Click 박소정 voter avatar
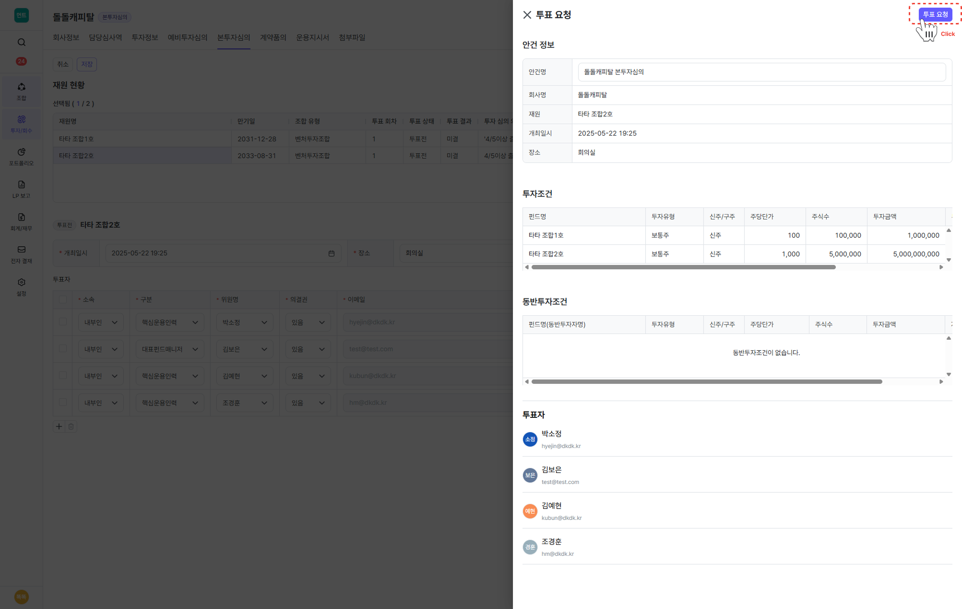This screenshot has height=609, width=962. click(x=530, y=439)
